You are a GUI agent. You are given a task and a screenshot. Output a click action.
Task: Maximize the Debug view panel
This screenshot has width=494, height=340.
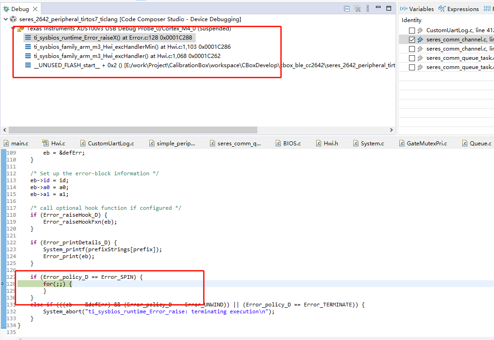(389, 8)
